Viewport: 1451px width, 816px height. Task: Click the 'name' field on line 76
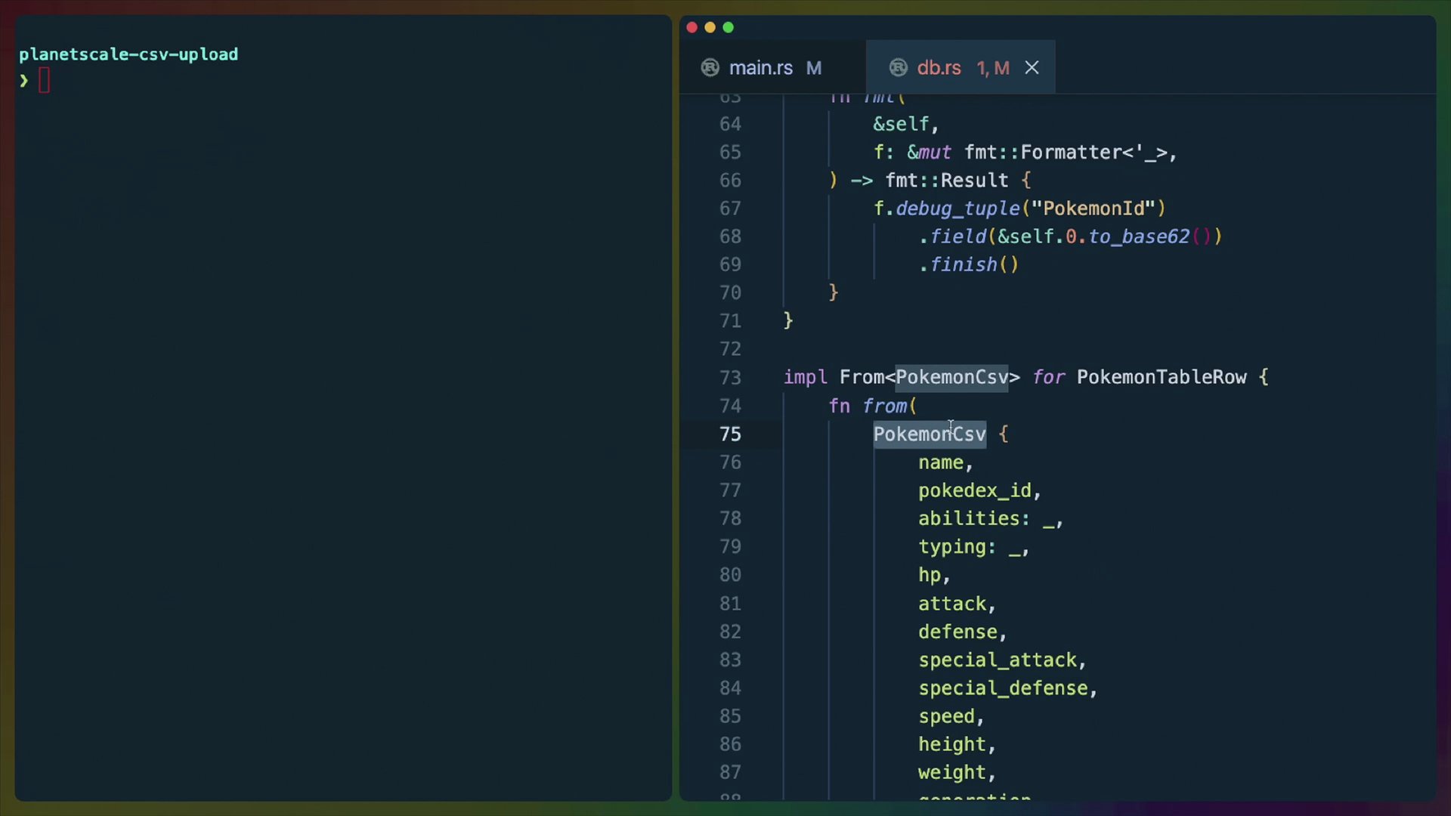[x=941, y=462]
